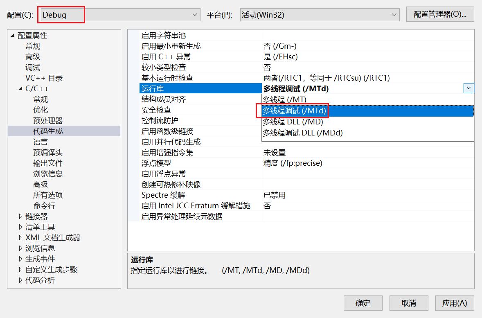Select 输出文件 under C/C++
The image size is (482, 318).
48,163
